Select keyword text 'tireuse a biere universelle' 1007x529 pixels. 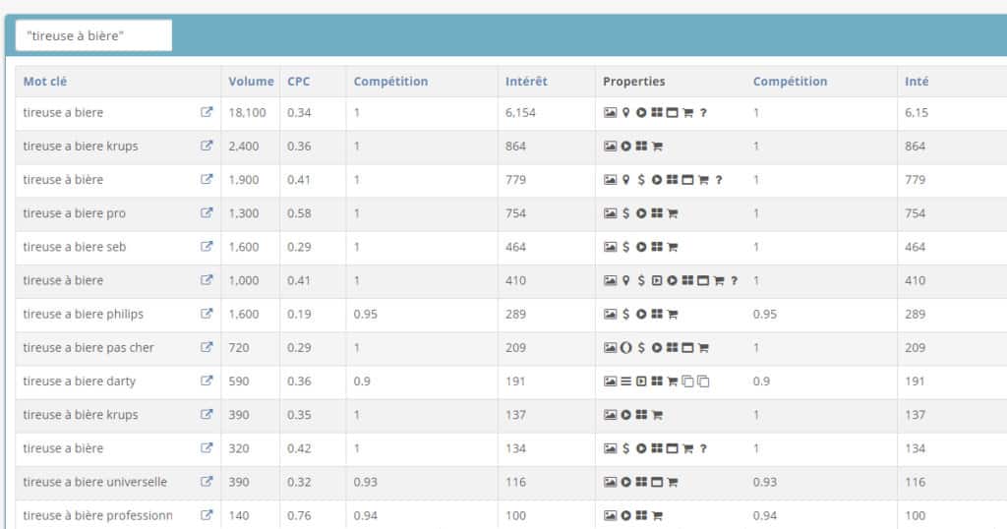click(x=95, y=482)
